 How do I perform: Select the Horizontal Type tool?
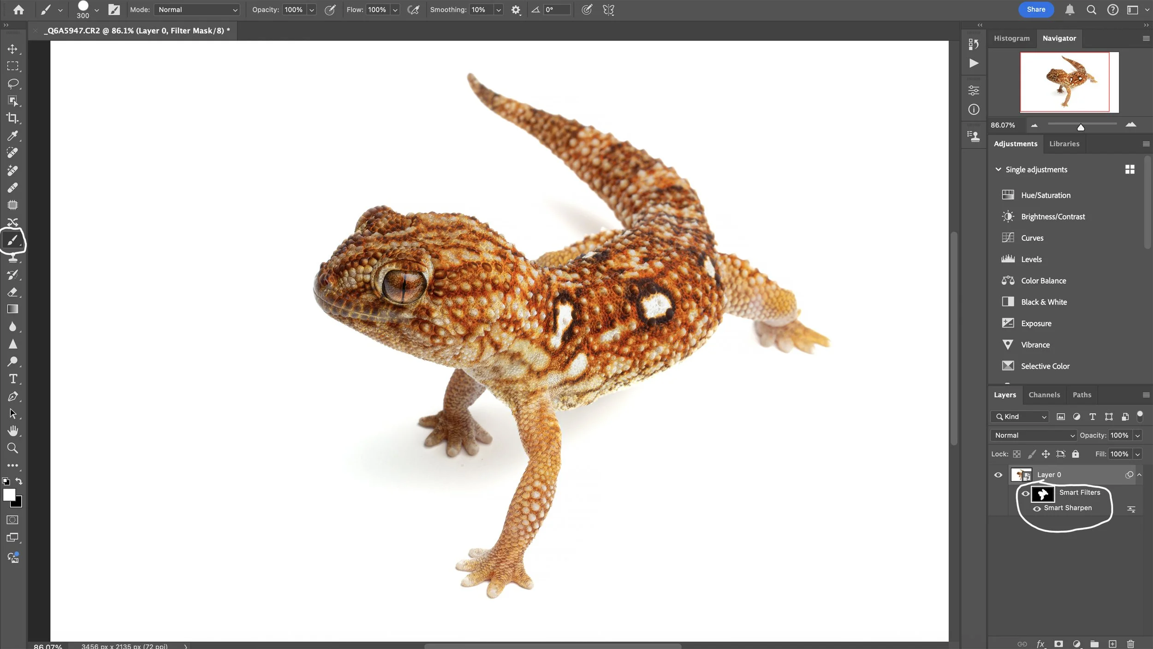pos(12,379)
